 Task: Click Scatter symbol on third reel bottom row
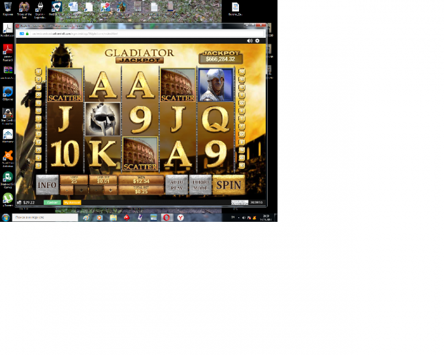point(140,154)
